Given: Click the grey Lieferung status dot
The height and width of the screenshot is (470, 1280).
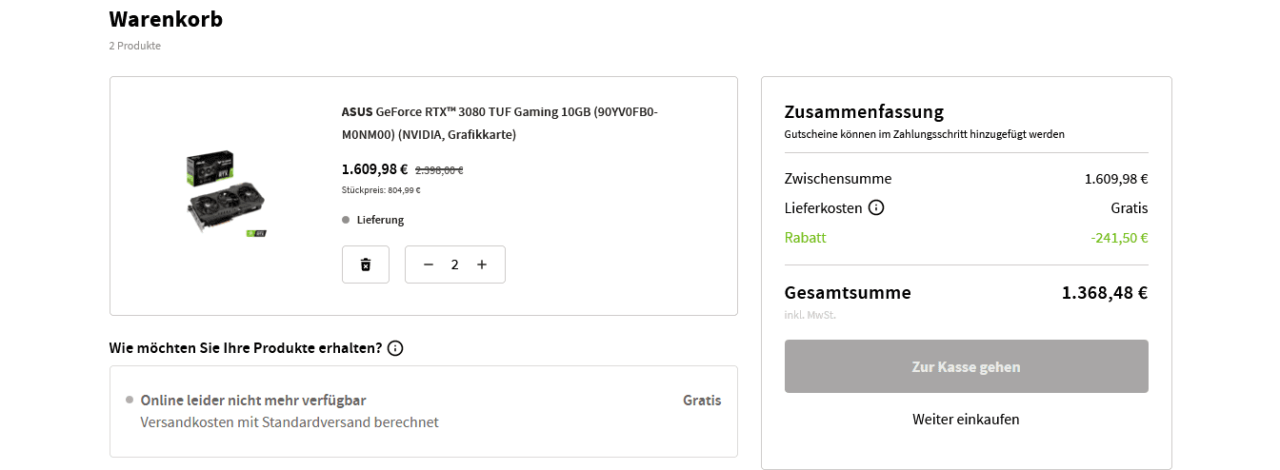Looking at the screenshot, I should [x=346, y=220].
